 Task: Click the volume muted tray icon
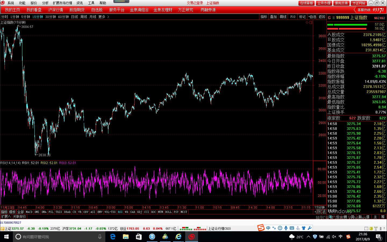pyautogui.click(x=334, y=237)
